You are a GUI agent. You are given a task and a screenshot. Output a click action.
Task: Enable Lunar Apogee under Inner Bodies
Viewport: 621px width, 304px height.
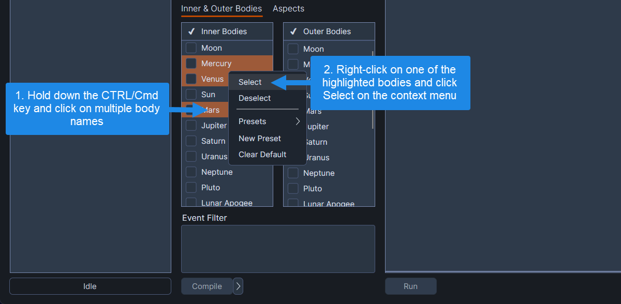[x=191, y=202]
